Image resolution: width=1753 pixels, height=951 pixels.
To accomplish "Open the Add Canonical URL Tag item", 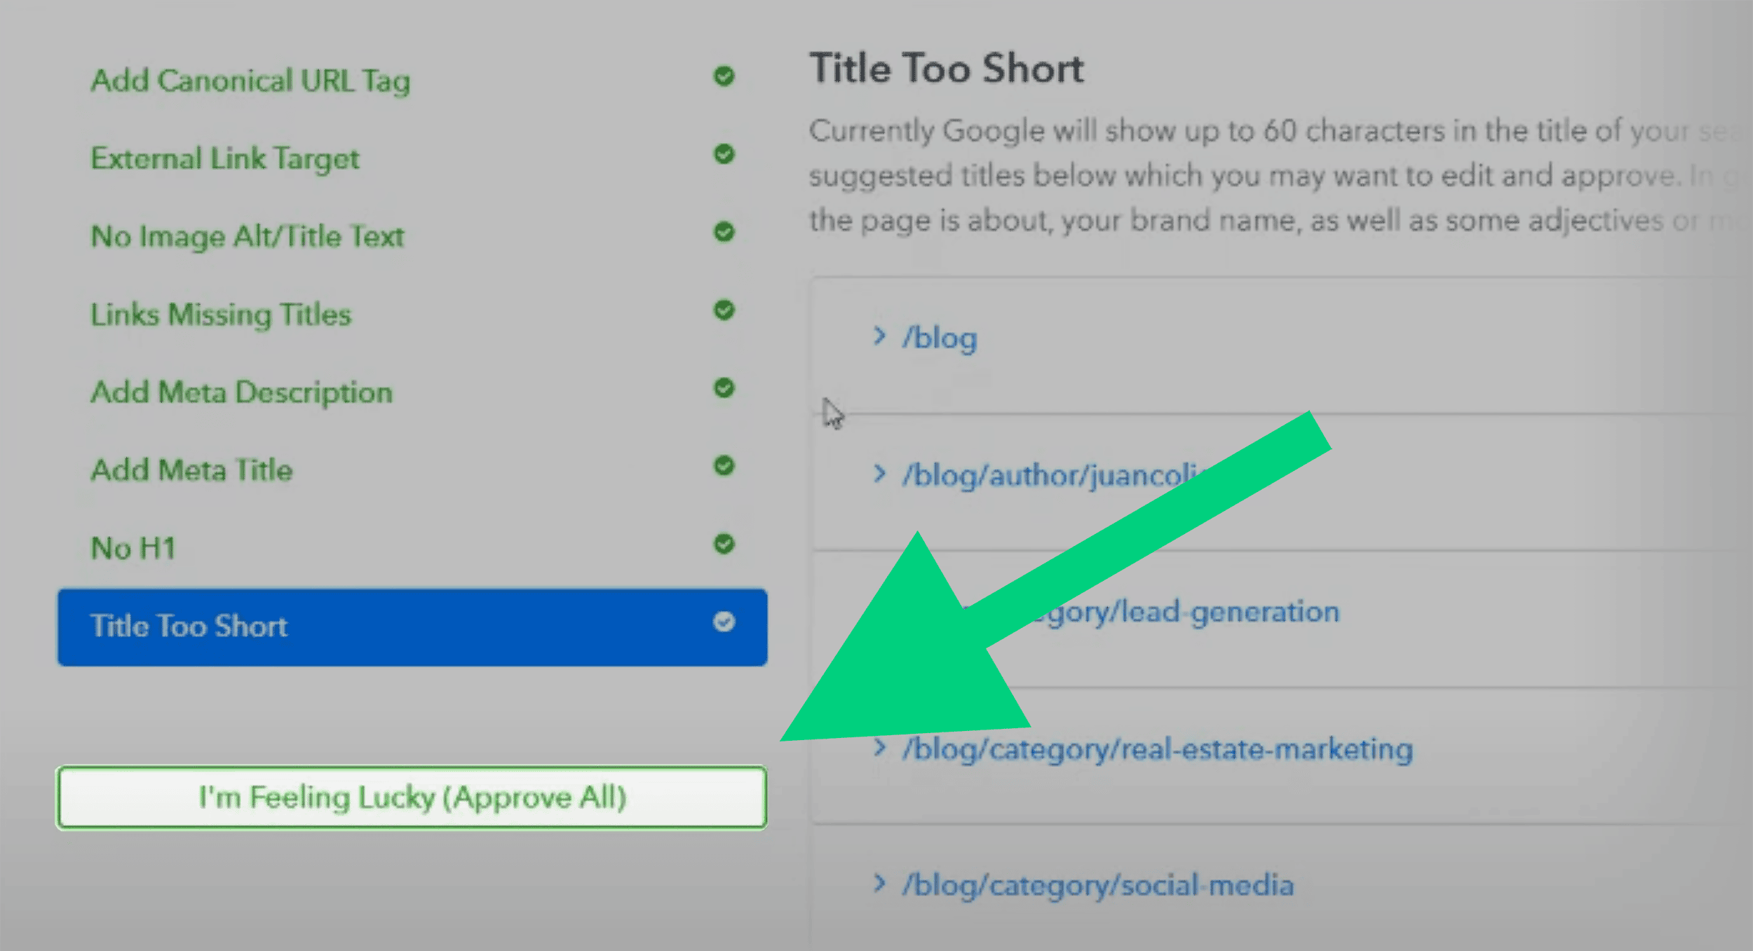I will [x=250, y=81].
